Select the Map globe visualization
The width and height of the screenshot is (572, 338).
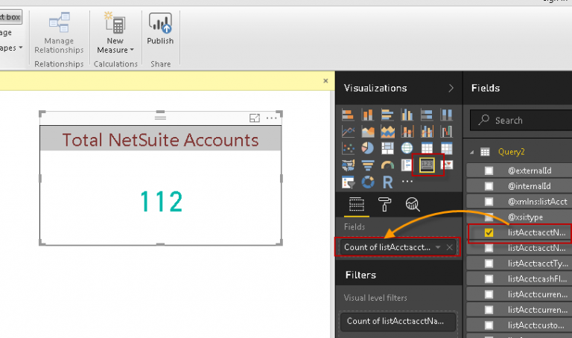[x=407, y=148]
